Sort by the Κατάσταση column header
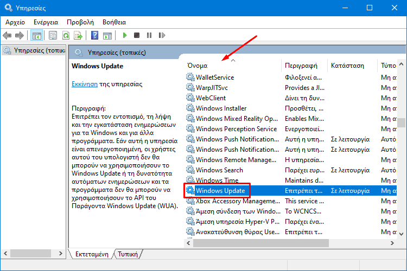The width and height of the screenshot is (407, 271). pos(352,66)
